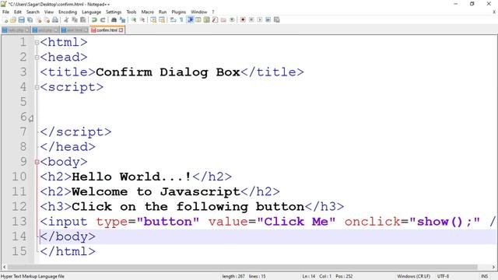This screenshot has width=498, height=280.
Task: Click the Synchronize Vertical Scrolling icon
Action: click(153, 19)
